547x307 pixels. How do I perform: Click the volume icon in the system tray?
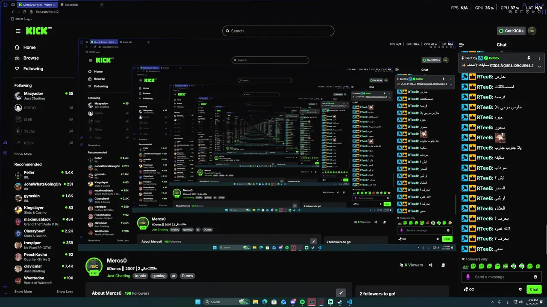(520, 302)
